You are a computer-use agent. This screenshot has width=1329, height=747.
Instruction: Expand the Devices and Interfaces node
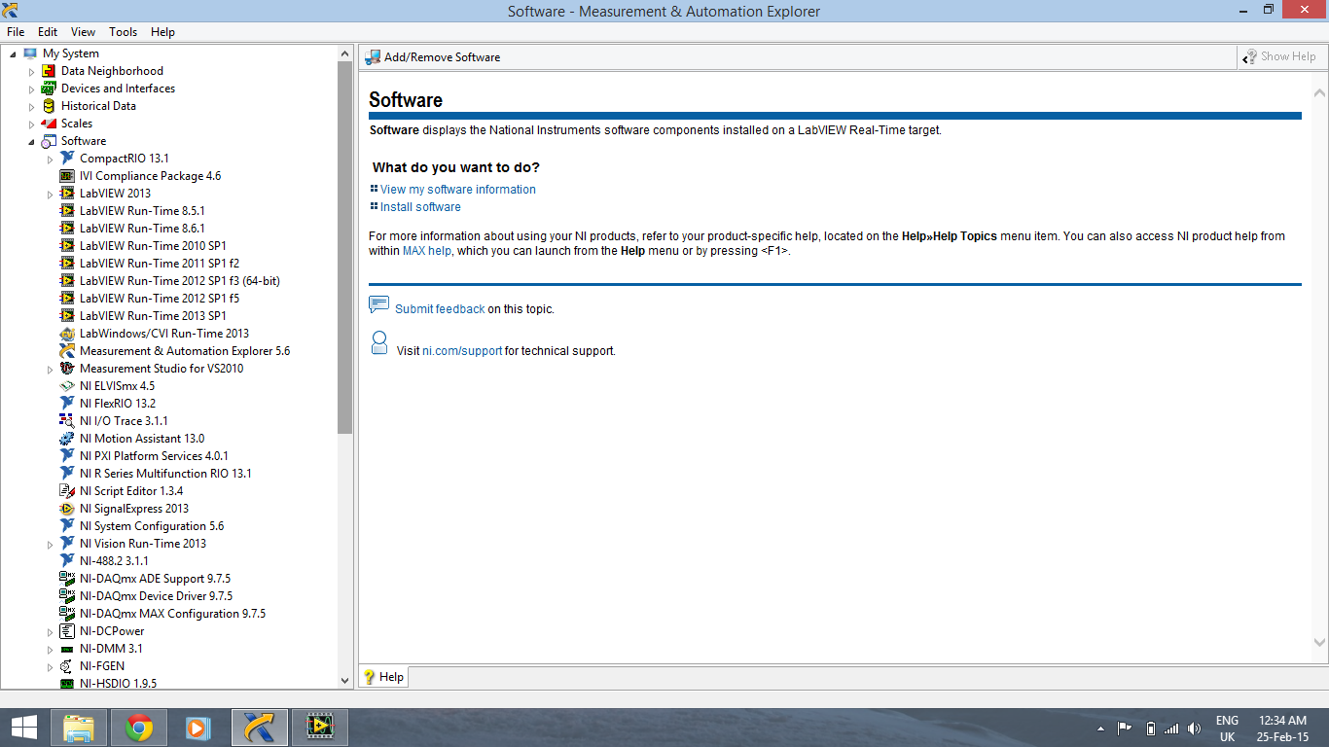[31, 89]
